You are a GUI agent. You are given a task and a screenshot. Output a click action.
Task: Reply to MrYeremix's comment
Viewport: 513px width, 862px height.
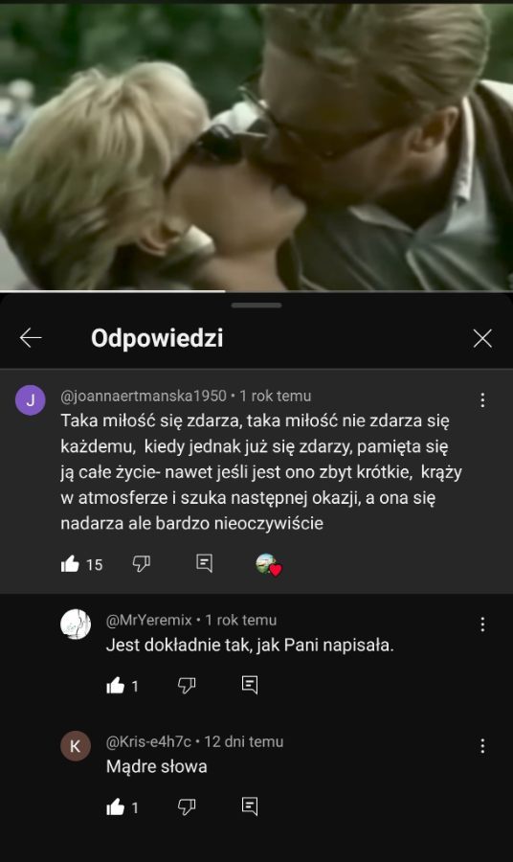[250, 685]
